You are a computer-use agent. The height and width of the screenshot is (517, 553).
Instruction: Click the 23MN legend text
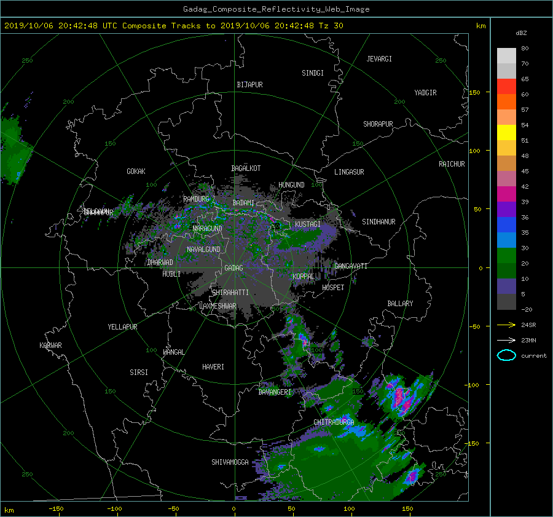coord(528,341)
